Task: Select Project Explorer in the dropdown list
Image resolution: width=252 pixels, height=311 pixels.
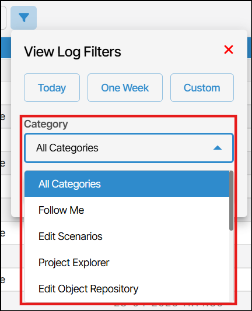Action: [x=127, y=263]
